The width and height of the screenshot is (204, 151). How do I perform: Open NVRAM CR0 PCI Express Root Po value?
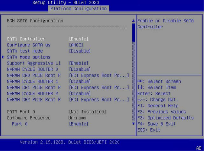tap(99, 75)
